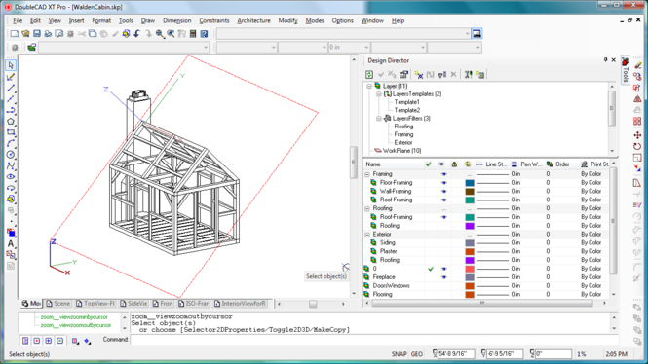Click the Command input field
The image size is (648, 364).
373,340
